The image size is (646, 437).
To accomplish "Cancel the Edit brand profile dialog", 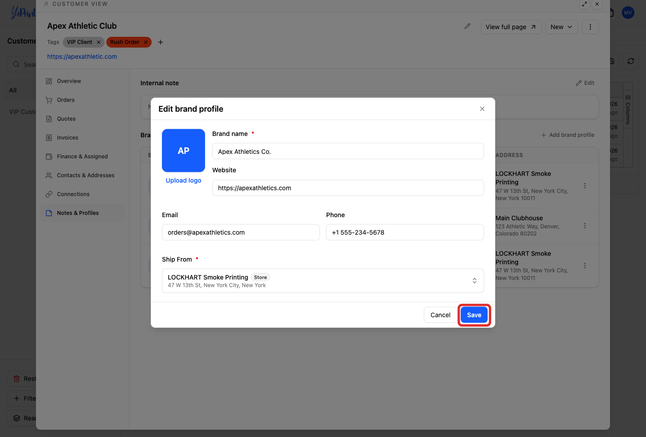I will [440, 315].
